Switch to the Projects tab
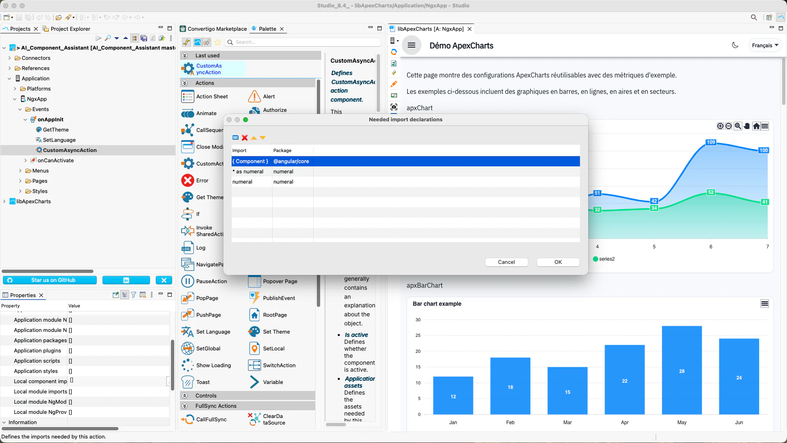The height and width of the screenshot is (443, 787). click(x=18, y=29)
